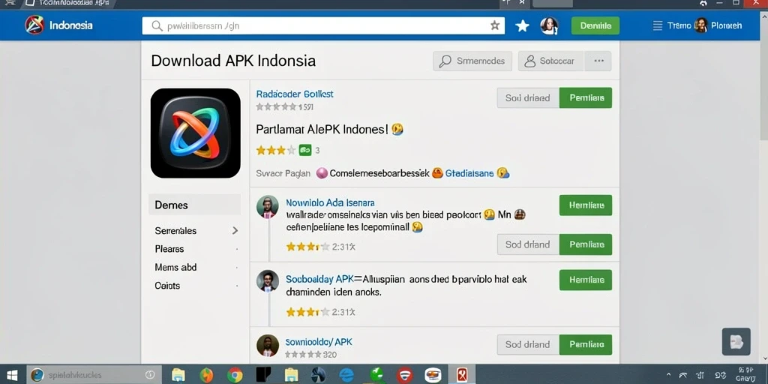Click Nowniolo Ada Isenara reviewer avatar
This screenshot has height=384, width=768.
[268, 207]
